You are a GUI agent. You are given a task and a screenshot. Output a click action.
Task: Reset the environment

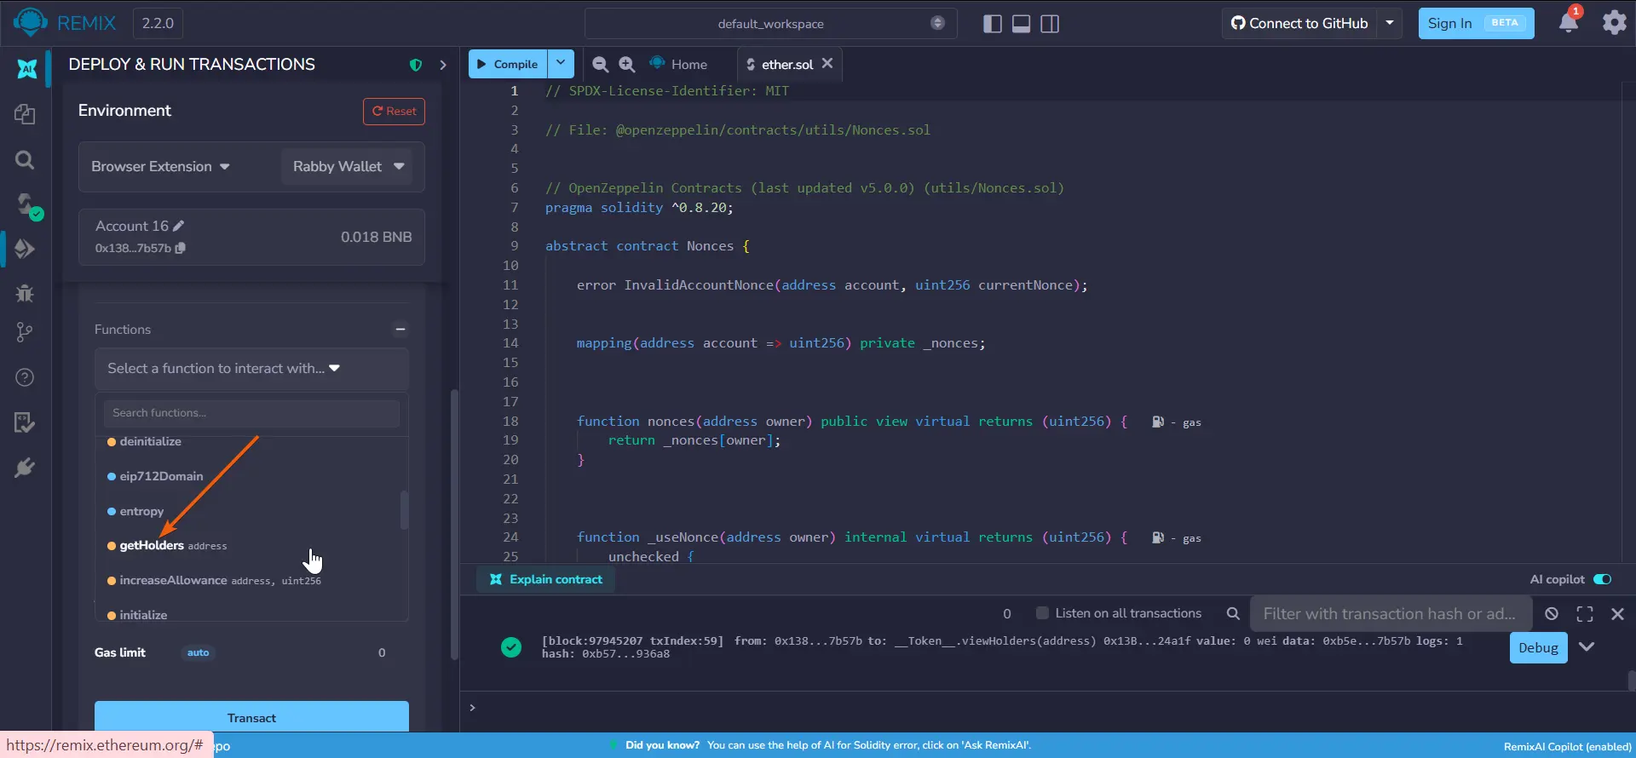pyautogui.click(x=394, y=112)
